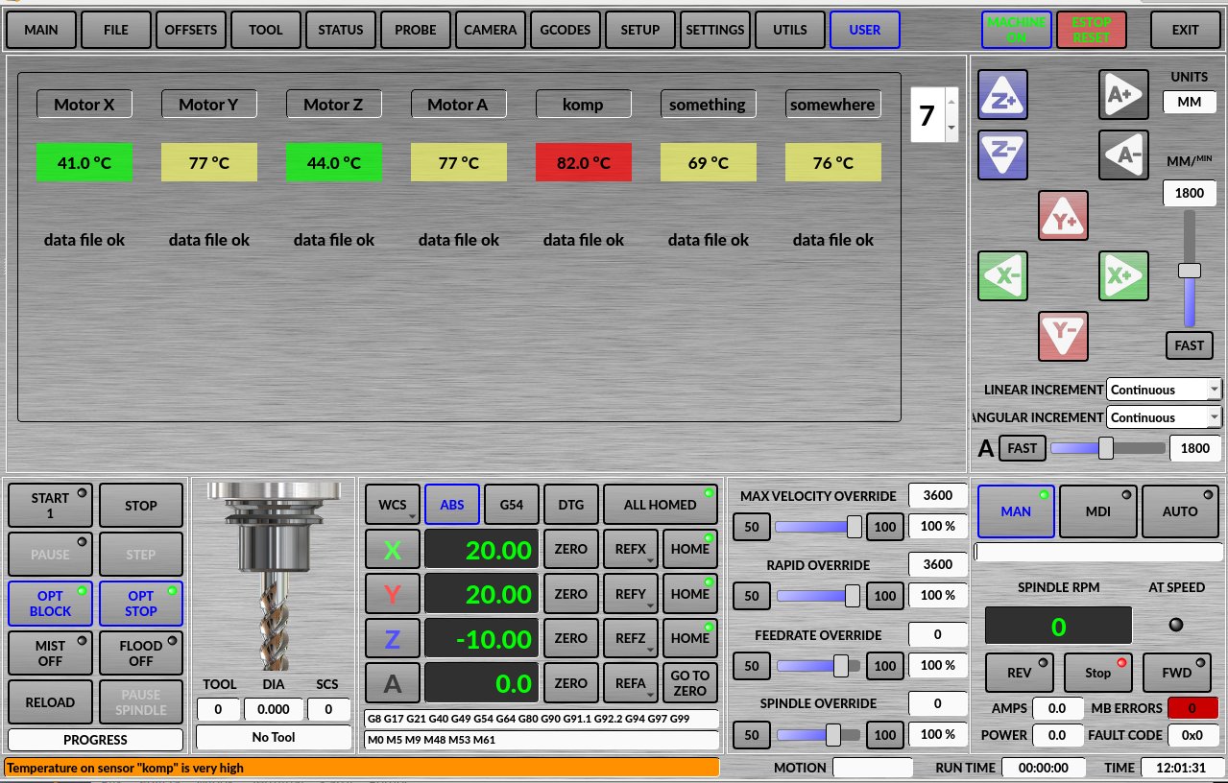The width and height of the screenshot is (1228, 783).
Task: Open REFA reference dropdown
Action: click(631, 683)
